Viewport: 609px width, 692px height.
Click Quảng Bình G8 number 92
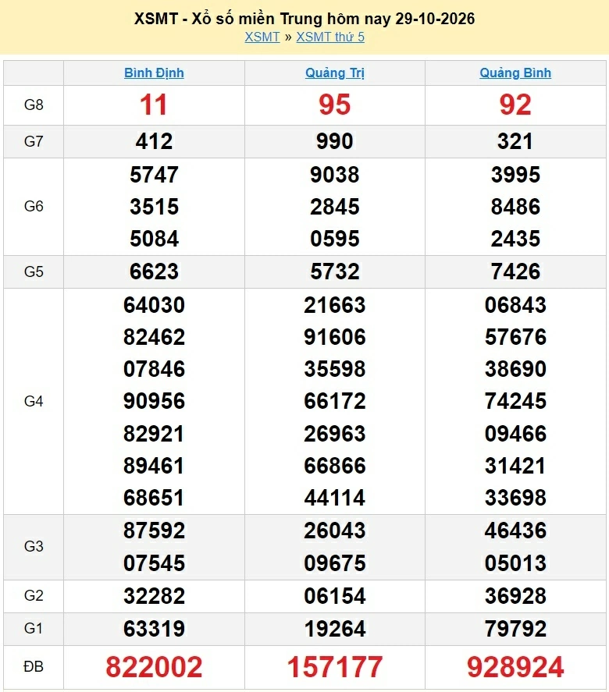coord(515,105)
